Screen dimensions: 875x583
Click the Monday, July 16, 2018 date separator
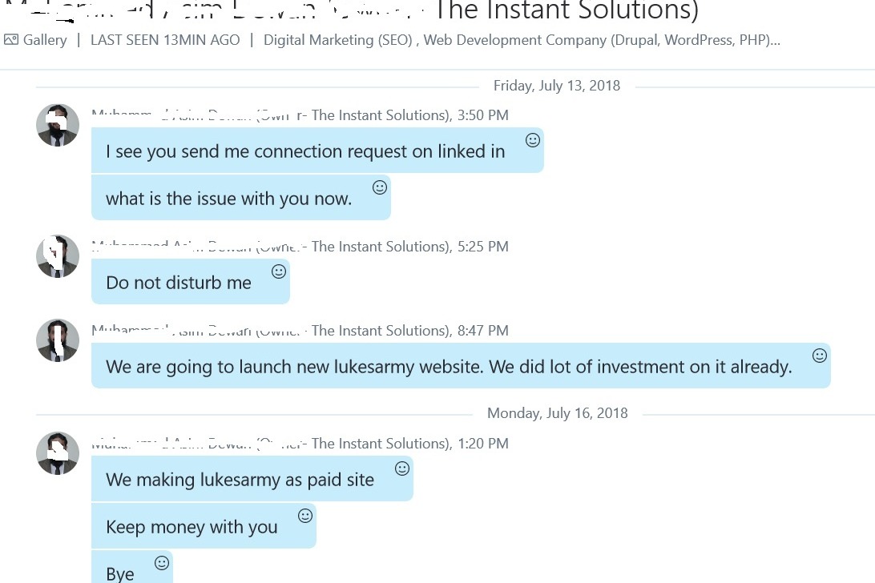[558, 413]
